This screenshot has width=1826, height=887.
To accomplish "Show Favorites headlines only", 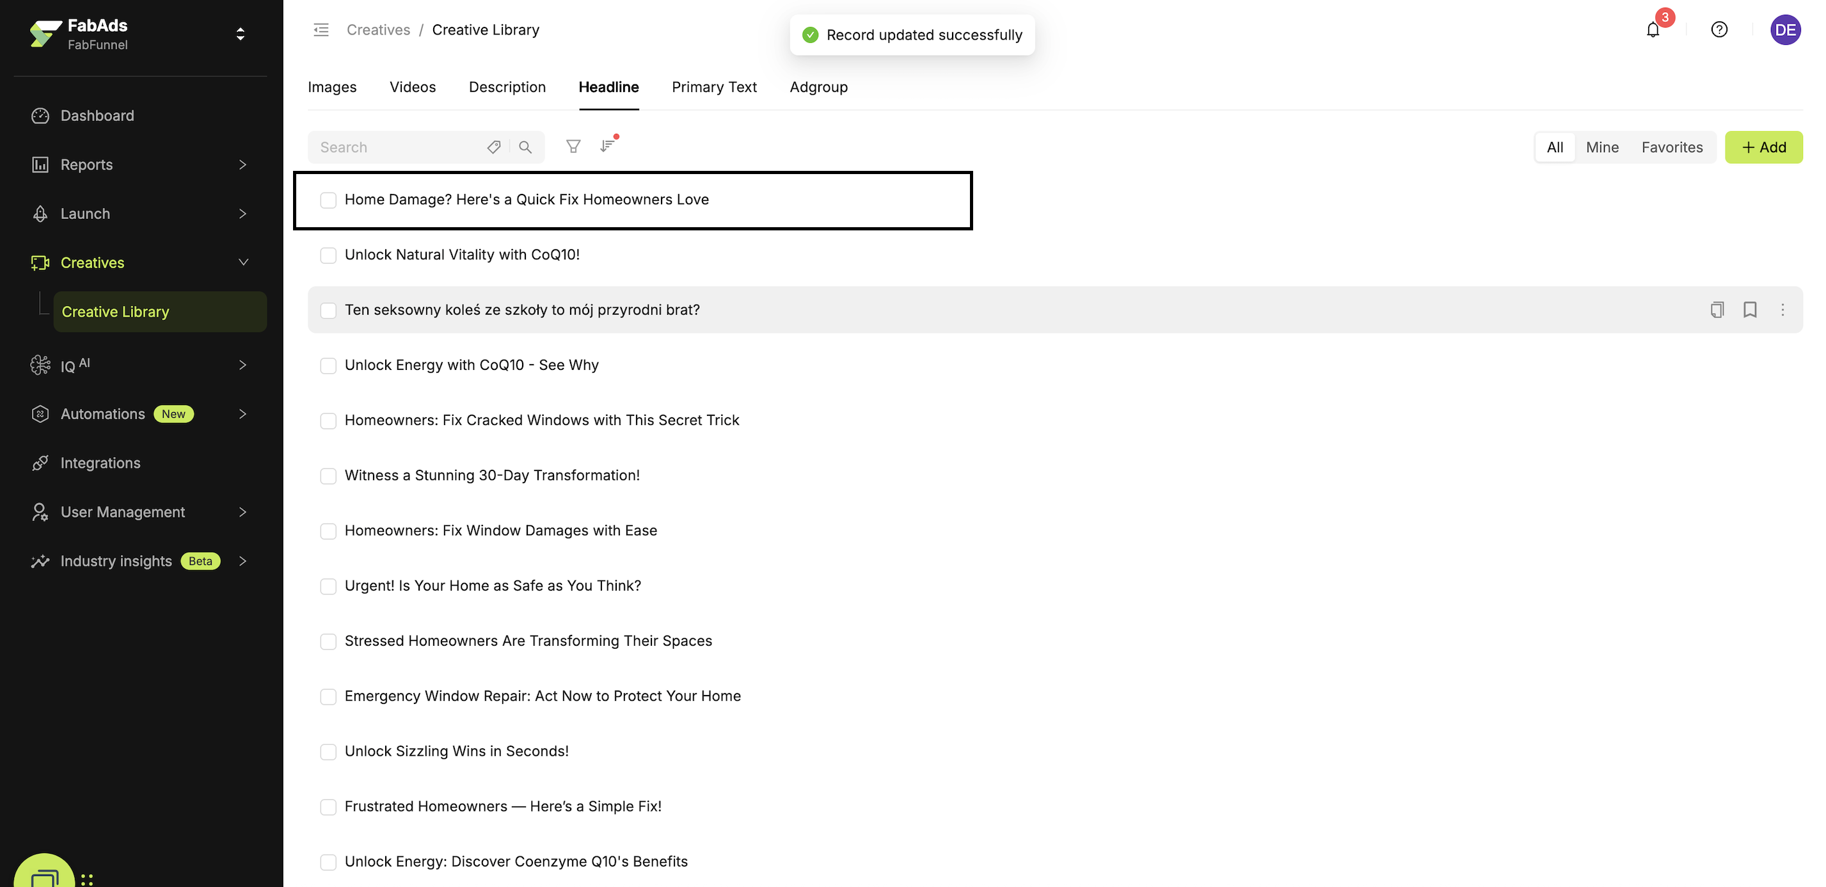I will 1671,147.
